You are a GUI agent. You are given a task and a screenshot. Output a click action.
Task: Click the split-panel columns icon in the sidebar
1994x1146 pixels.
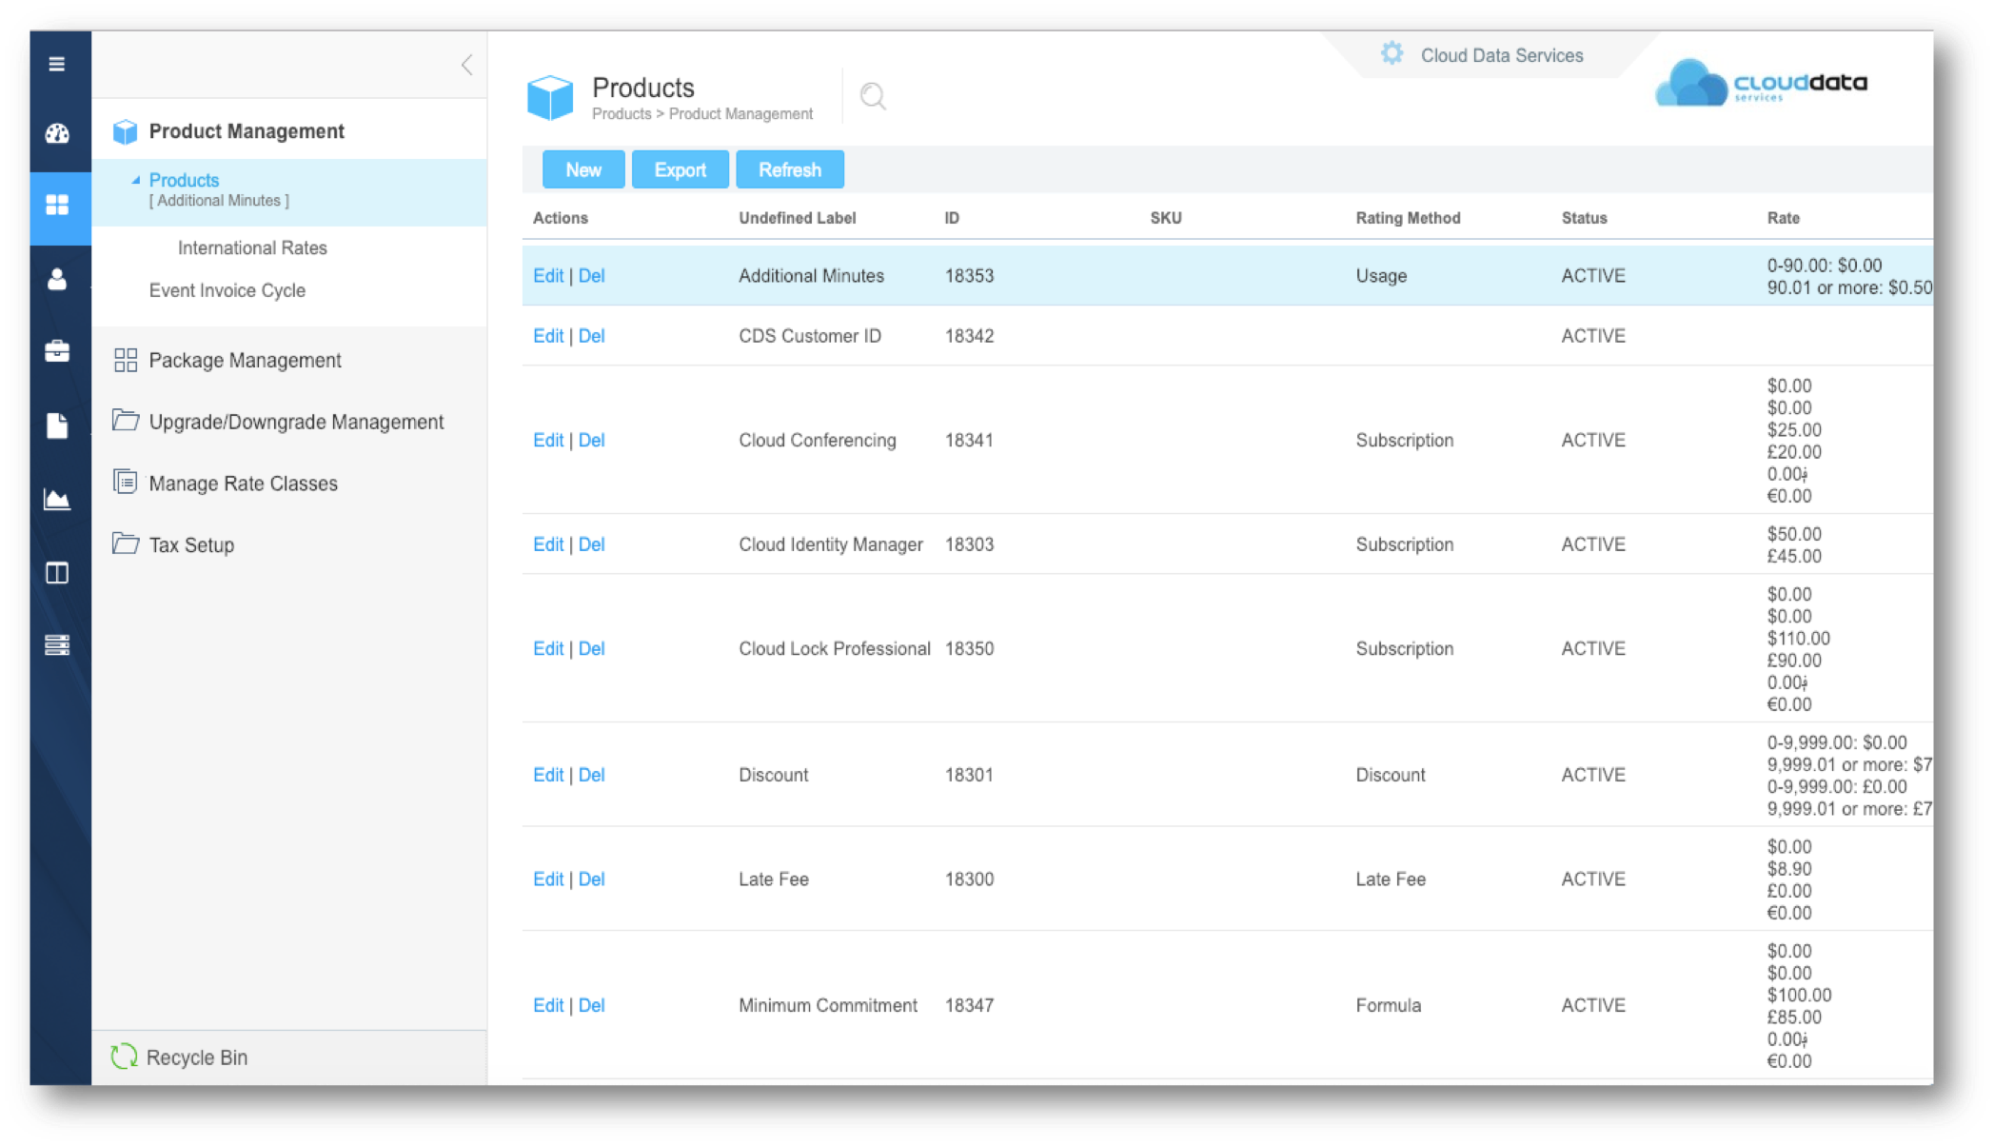pos(58,573)
